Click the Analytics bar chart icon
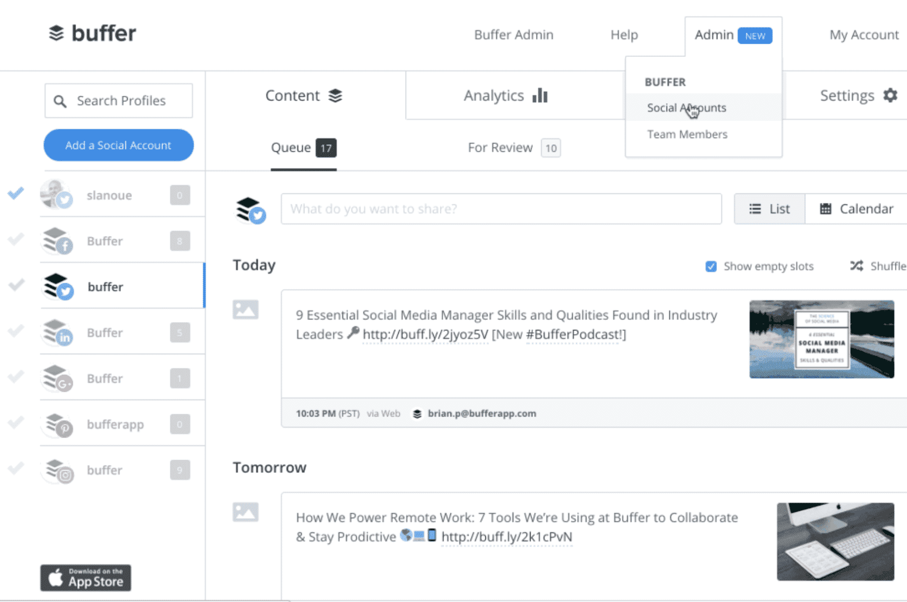 tap(540, 95)
